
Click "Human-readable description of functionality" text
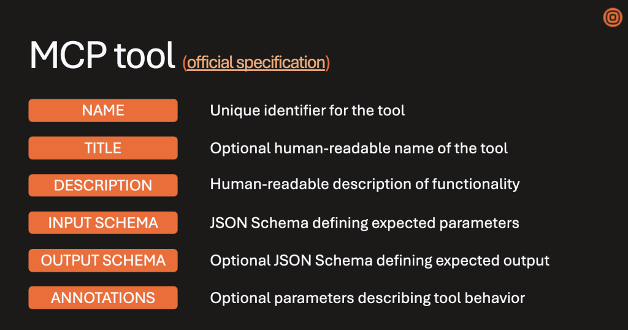click(365, 184)
